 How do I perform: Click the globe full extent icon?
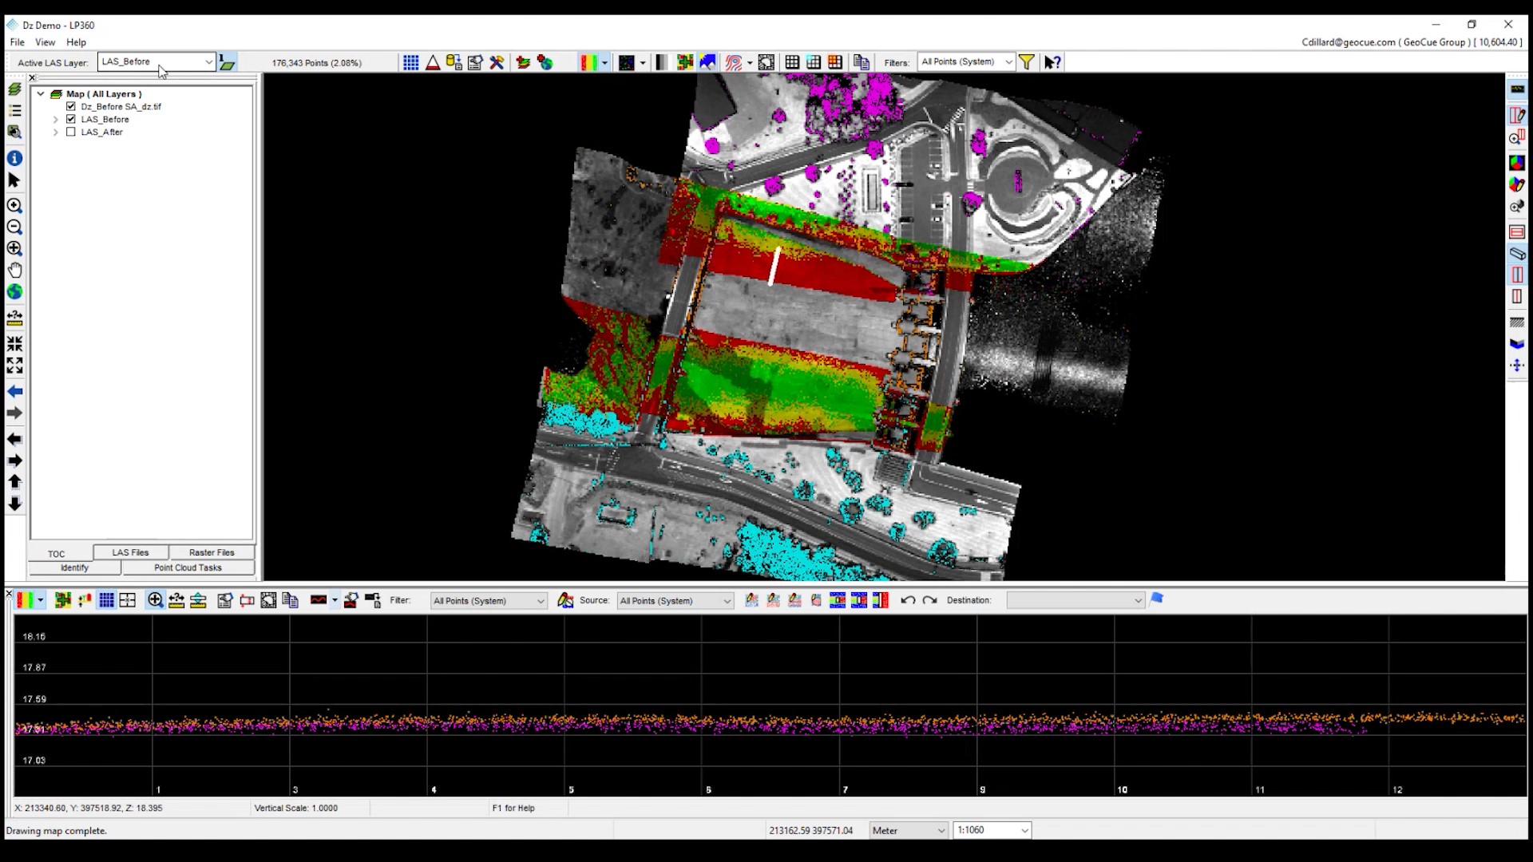tap(14, 292)
